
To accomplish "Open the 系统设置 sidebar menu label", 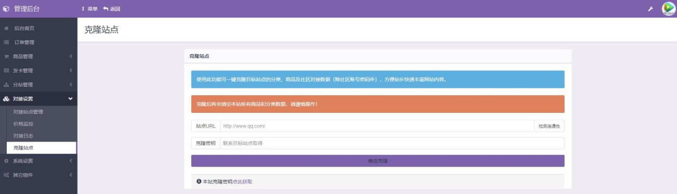I will point(23,161).
